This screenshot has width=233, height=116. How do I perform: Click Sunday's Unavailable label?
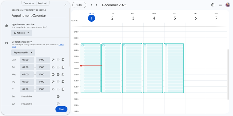coord(27,104)
